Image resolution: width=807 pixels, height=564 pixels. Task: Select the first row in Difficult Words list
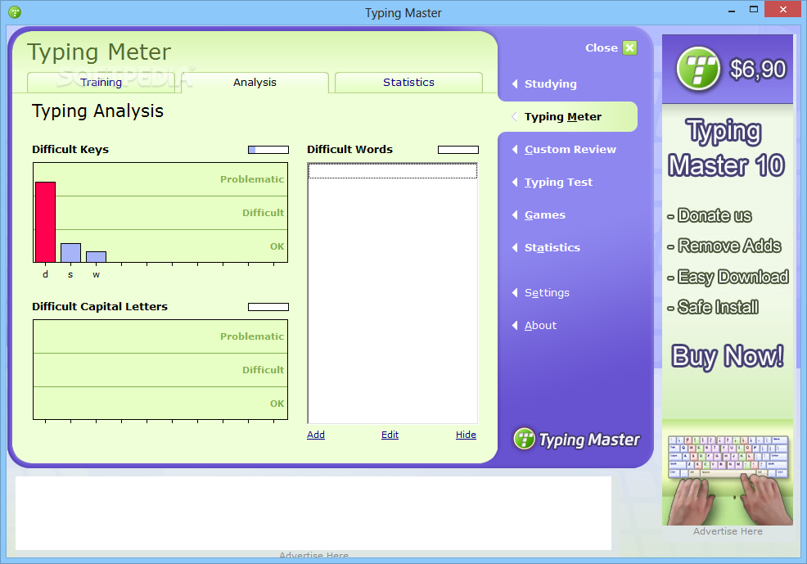392,171
